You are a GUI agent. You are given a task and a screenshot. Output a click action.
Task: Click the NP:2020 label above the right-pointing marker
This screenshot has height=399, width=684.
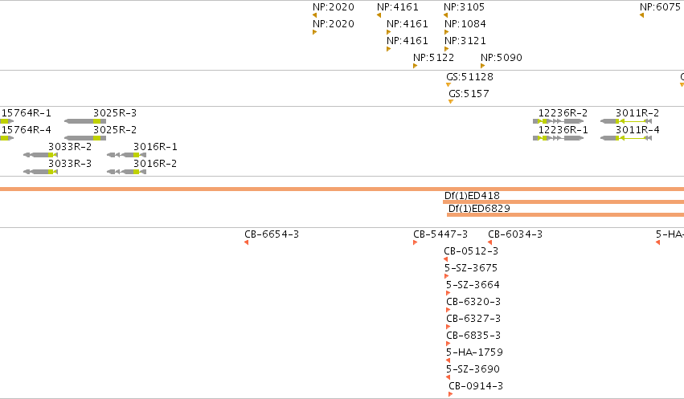(x=334, y=24)
